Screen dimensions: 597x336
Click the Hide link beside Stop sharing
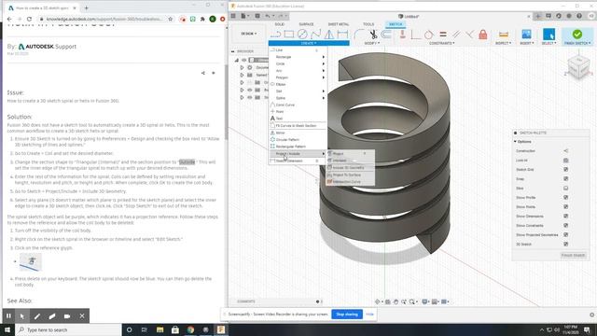tap(369, 315)
